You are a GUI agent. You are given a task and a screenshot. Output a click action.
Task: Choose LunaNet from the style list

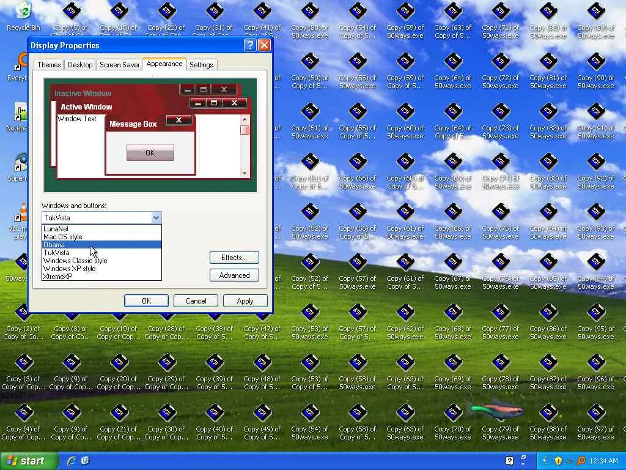click(x=102, y=229)
